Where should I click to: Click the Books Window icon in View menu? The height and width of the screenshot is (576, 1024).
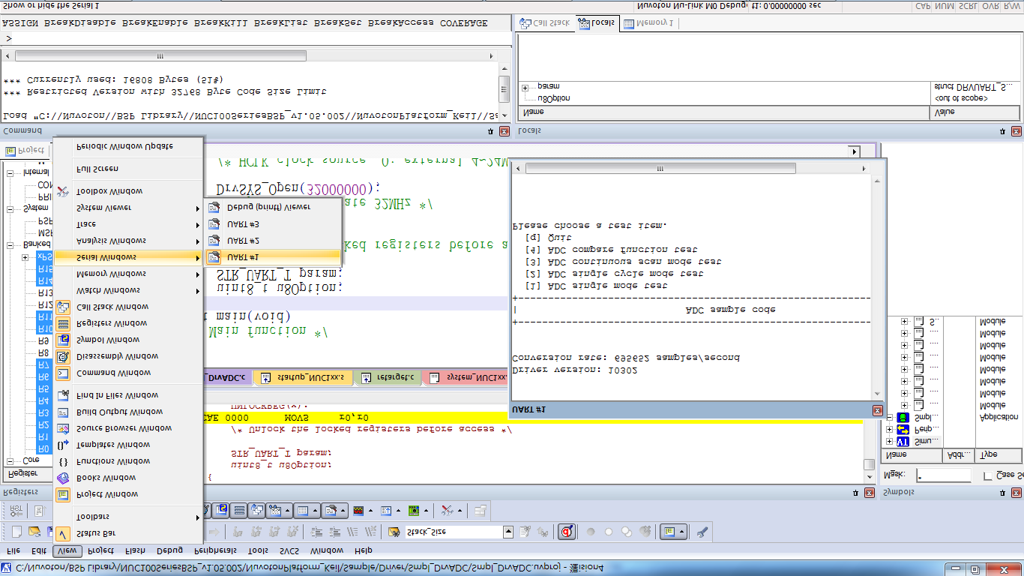[x=63, y=478]
